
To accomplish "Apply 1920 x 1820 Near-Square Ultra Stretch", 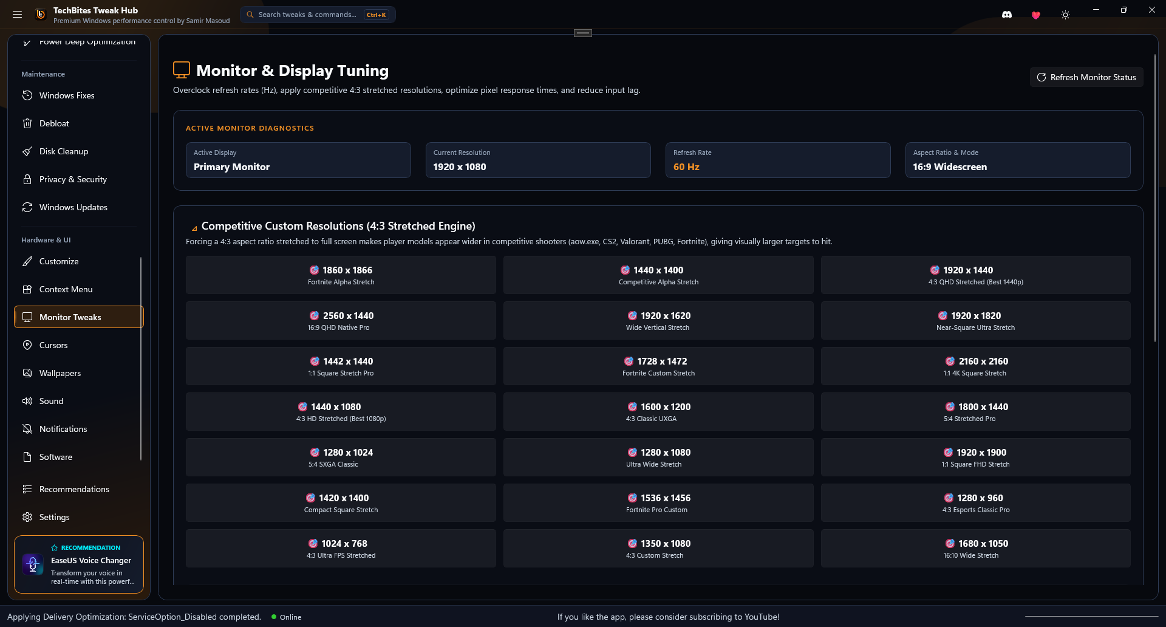I will (976, 321).
